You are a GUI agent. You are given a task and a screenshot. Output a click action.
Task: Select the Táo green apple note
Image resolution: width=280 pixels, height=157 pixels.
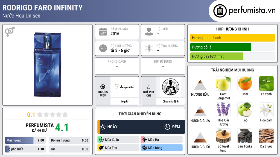pyautogui.click(x=245, y=110)
